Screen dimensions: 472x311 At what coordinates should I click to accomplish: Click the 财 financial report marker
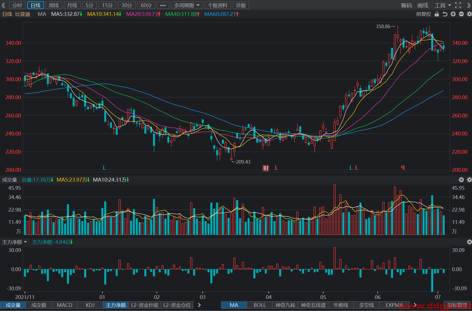(266, 168)
